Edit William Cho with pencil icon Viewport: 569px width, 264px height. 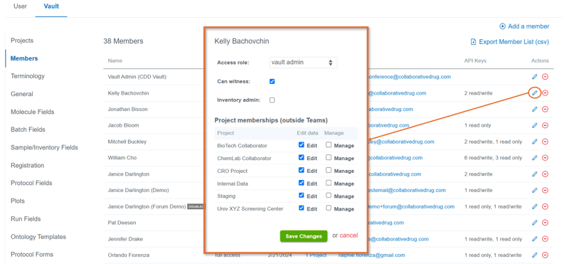point(534,158)
